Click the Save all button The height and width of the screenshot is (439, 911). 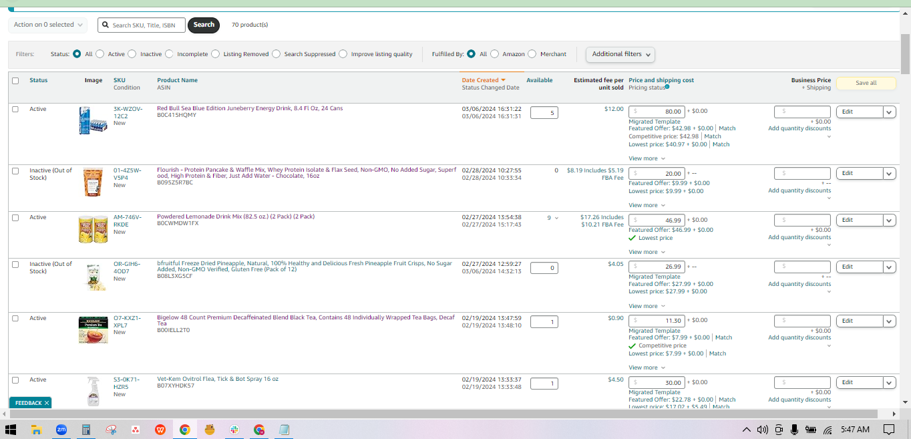[x=866, y=83]
